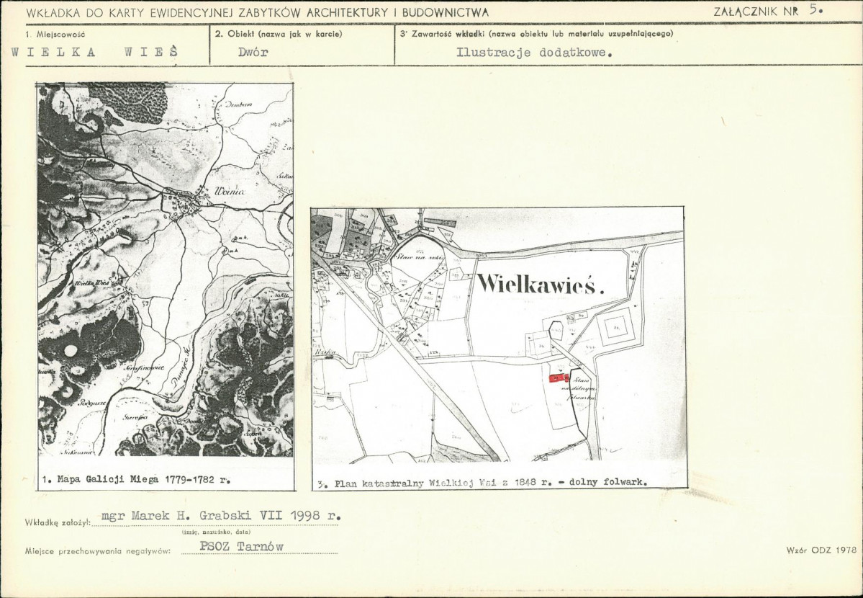
Task: Click the caption Mapa Galicji Miega 1779-1782
Action: tap(136, 479)
